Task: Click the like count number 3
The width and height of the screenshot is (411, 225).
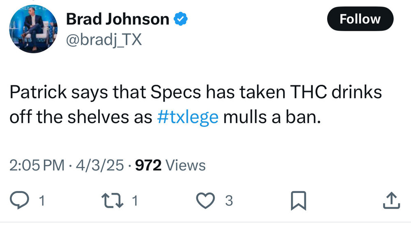Action: (x=229, y=201)
